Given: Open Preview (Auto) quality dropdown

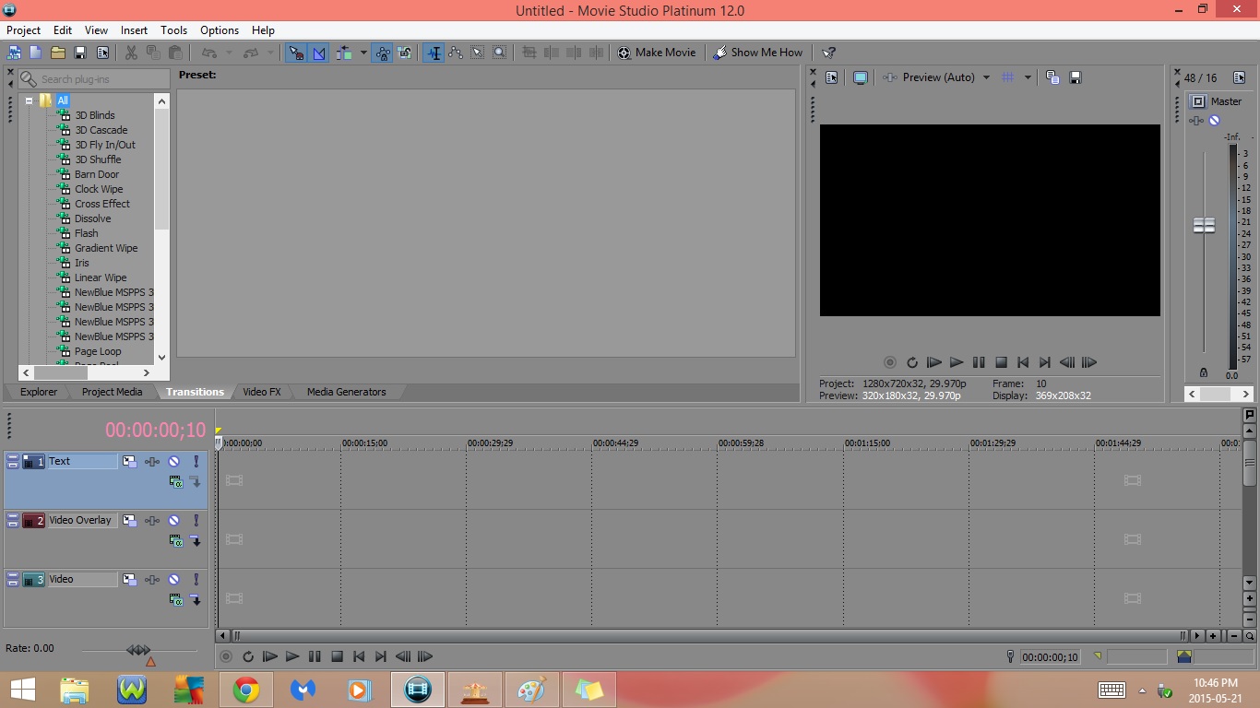Looking at the screenshot, I should tap(986, 77).
